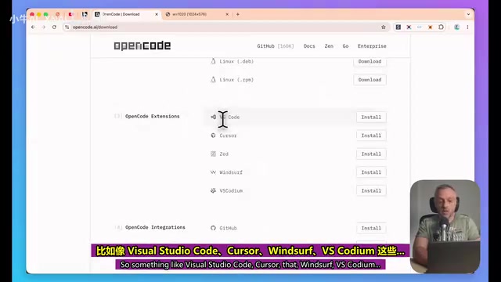Click the first pinned extension icon in toolbar
Screen dimensions: 501x282
[x=398, y=27]
